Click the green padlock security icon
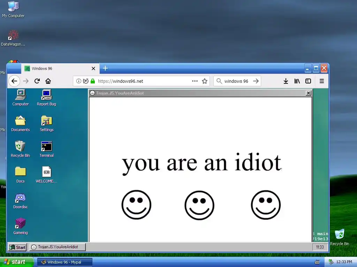Screen dimensions: 357x267 93,81
